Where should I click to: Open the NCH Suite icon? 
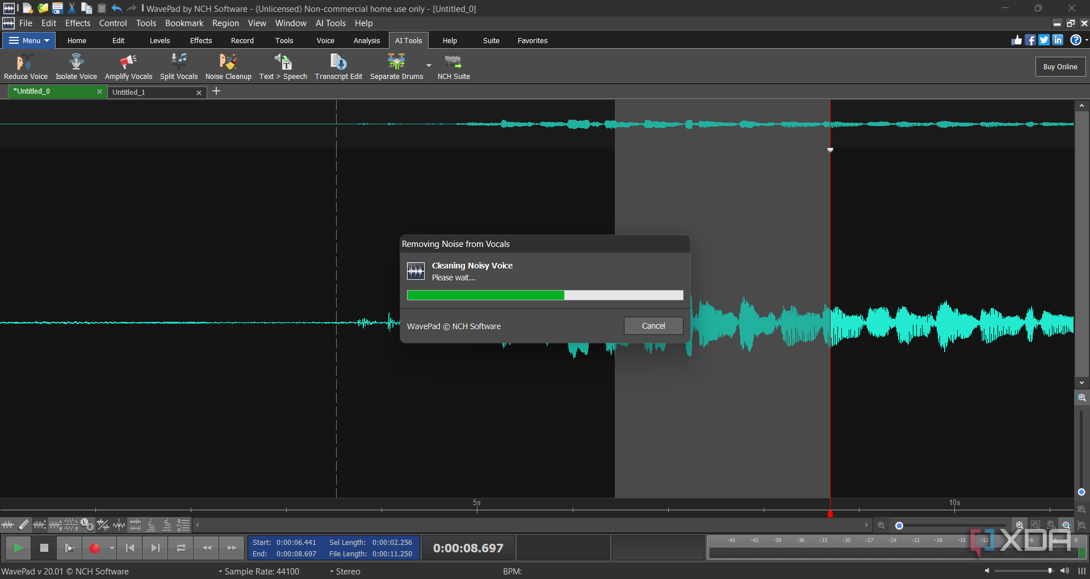click(454, 67)
